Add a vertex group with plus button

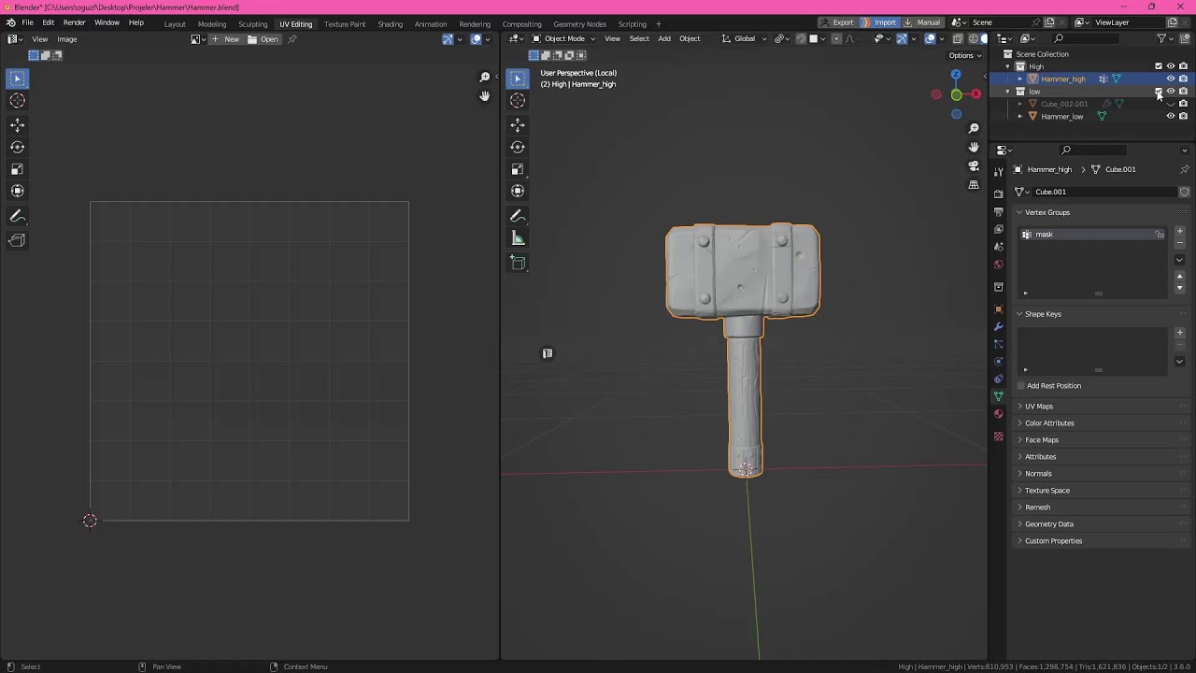1179,231
